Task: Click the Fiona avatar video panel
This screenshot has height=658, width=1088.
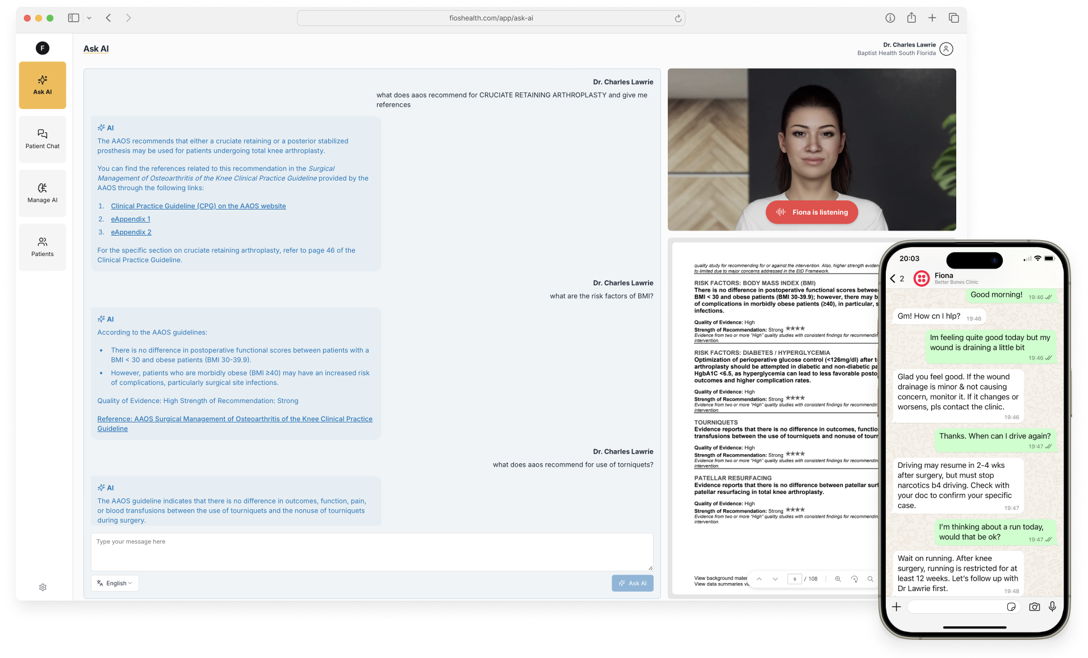Action: [811, 149]
